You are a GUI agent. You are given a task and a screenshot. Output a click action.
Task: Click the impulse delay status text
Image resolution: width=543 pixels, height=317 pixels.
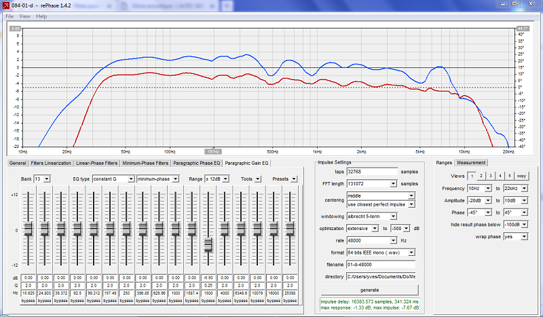[369, 302]
